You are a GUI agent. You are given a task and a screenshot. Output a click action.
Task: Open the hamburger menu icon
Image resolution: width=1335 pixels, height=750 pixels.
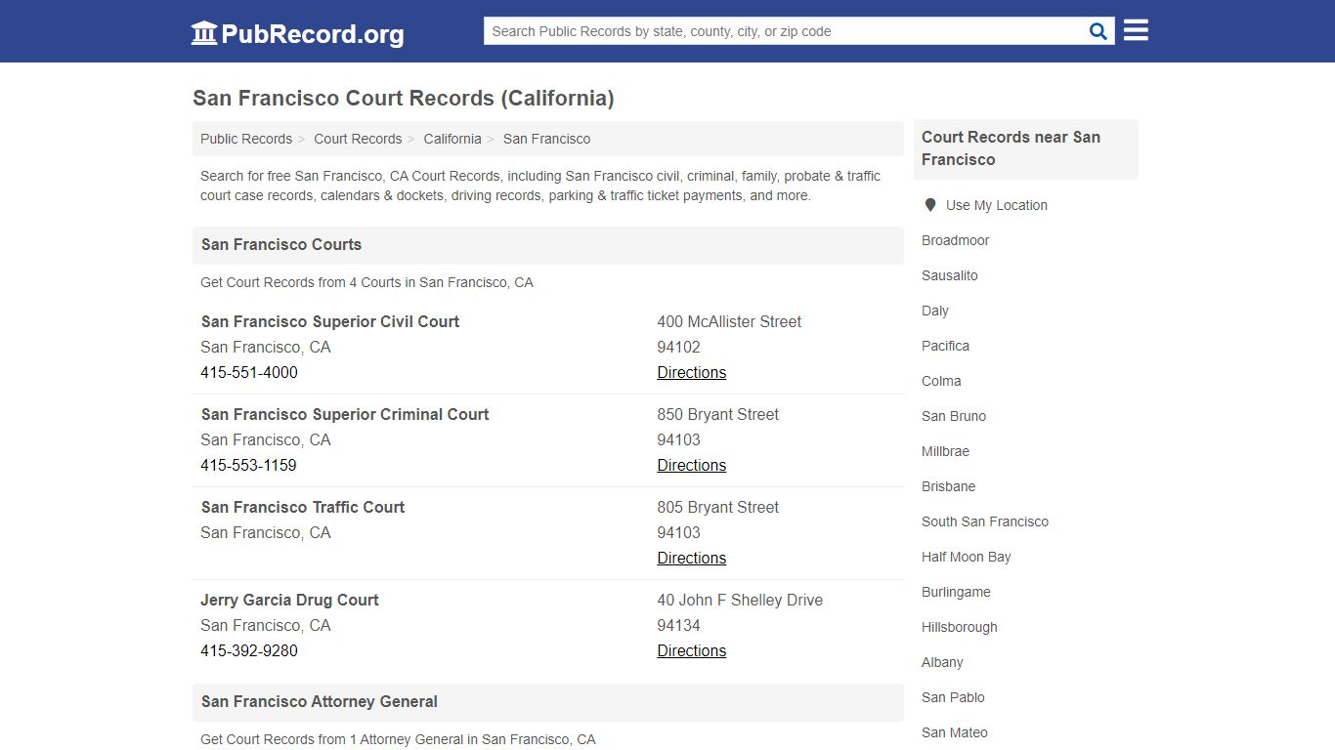tap(1136, 30)
